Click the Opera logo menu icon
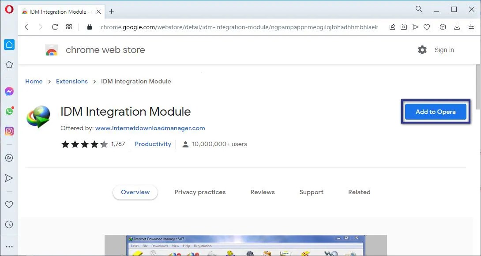The image size is (481, 256). click(x=9, y=10)
